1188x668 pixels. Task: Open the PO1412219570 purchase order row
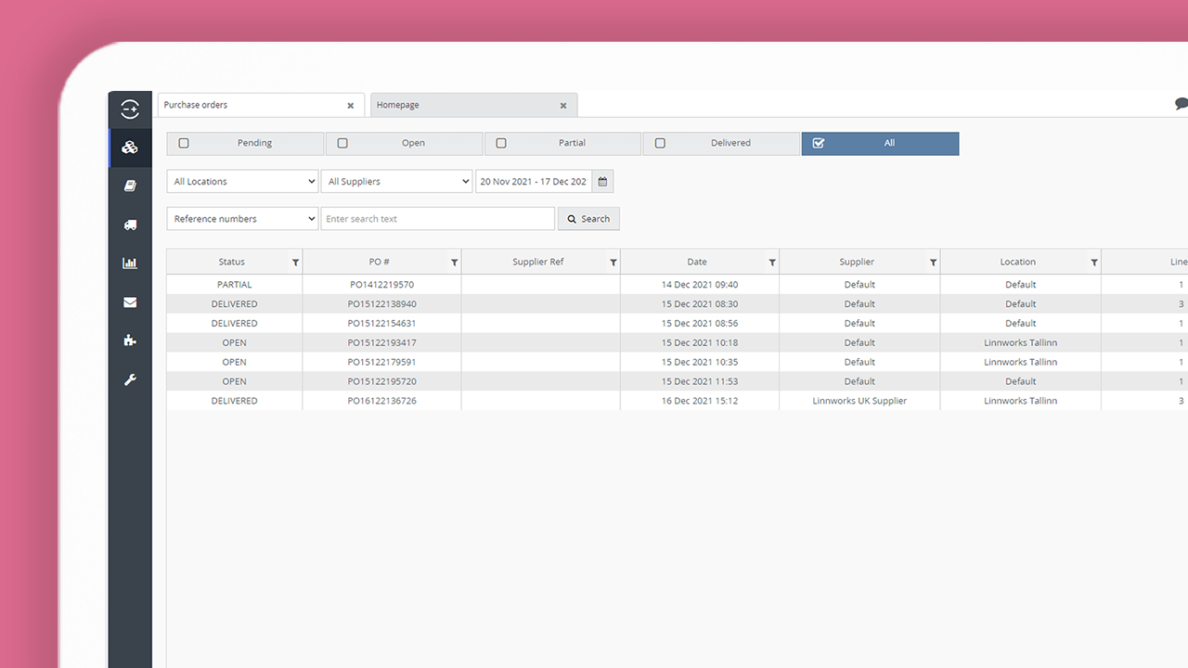click(381, 285)
